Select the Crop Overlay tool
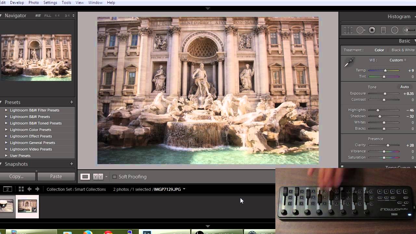 (348, 30)
